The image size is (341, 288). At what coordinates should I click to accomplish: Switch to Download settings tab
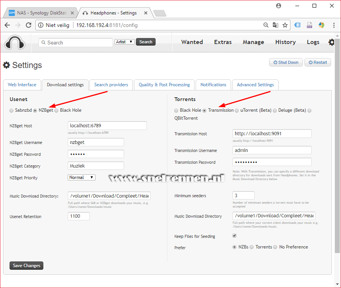pyautogui.click(x=65, y=85)
